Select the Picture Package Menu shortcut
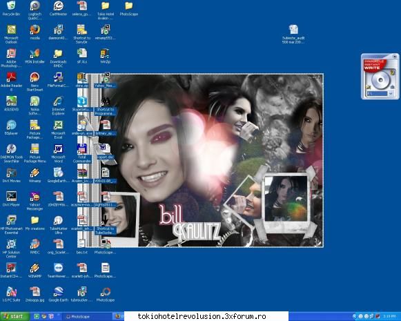The image size is (401, 321). [x=35, y=153]
